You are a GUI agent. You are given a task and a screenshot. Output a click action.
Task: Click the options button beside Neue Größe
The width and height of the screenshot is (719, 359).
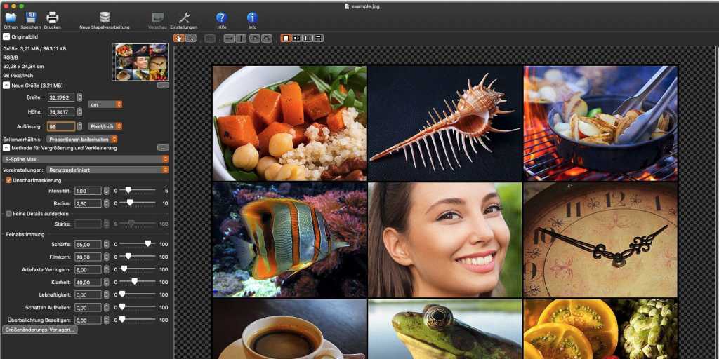163,85
